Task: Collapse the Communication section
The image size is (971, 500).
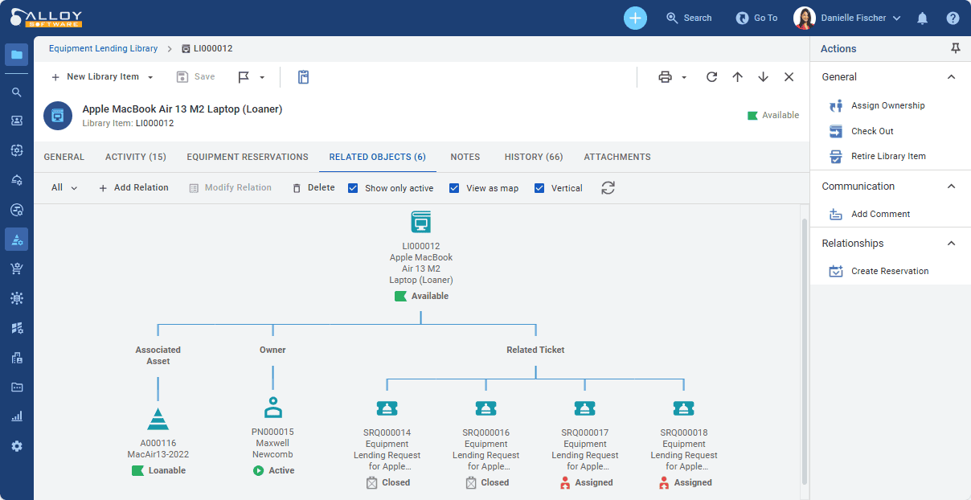Action: 951,186
